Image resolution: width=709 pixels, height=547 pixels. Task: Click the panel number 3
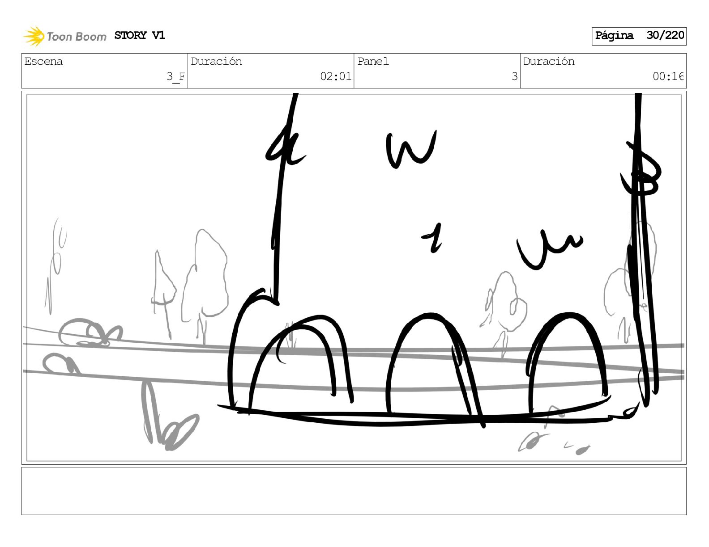pyautogui.click(x=515, y=76)
